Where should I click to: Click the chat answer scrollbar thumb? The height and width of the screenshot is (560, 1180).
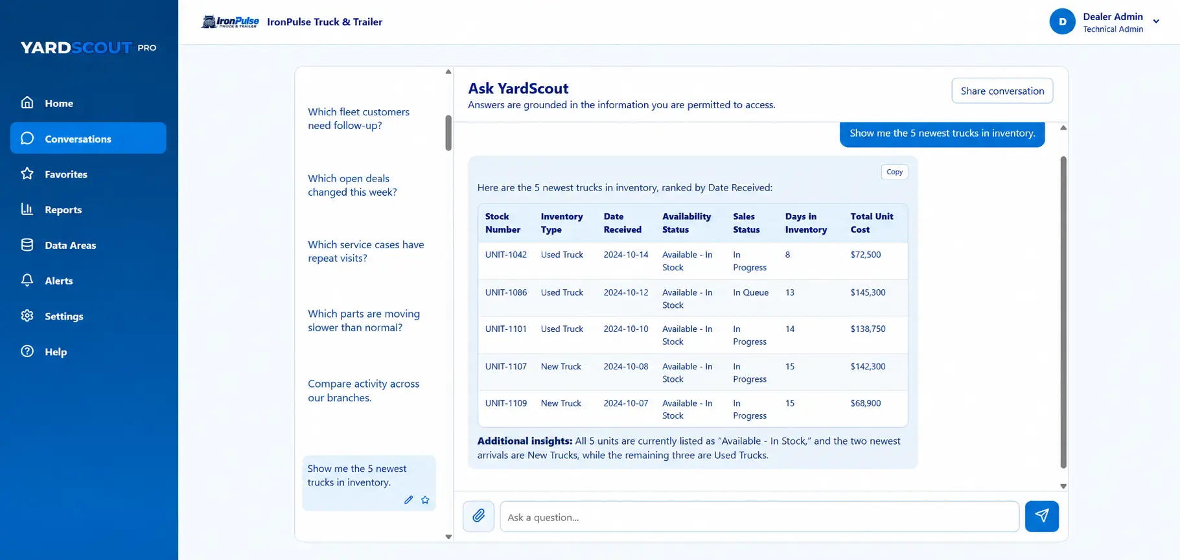click(x=1063, y=312)
